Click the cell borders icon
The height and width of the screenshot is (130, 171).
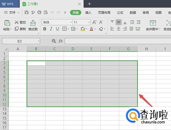coord(64,29)
